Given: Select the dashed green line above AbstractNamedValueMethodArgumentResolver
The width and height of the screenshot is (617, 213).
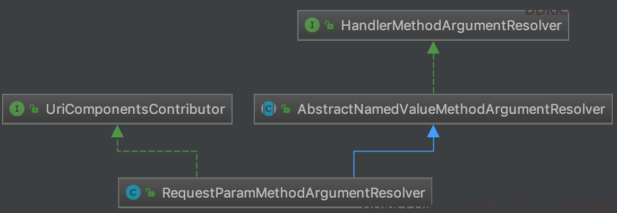Looking at the screenshot, I should click(x=433, y=74).
